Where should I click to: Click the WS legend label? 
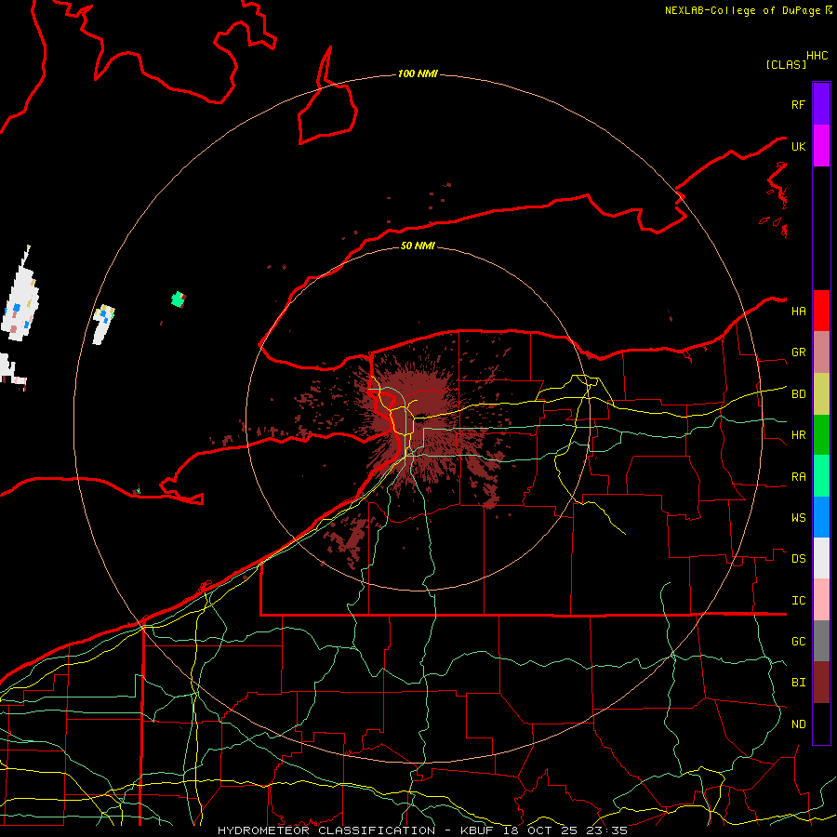pos(798,518)
